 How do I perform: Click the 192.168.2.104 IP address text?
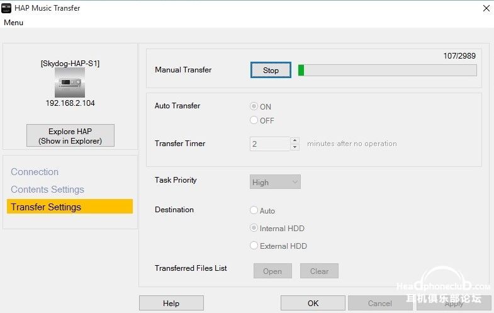70,103
